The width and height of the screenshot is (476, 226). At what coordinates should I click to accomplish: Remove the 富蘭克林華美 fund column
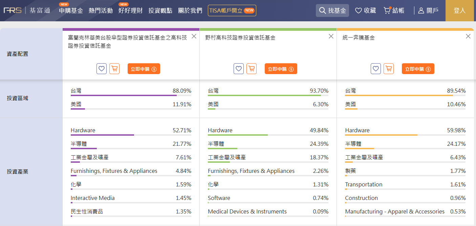(194, 36)
